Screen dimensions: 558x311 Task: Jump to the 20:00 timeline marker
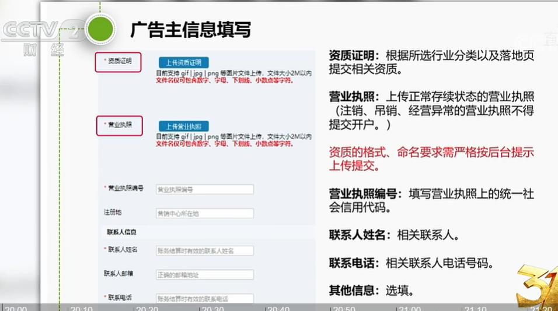click(x=16, y=308)
